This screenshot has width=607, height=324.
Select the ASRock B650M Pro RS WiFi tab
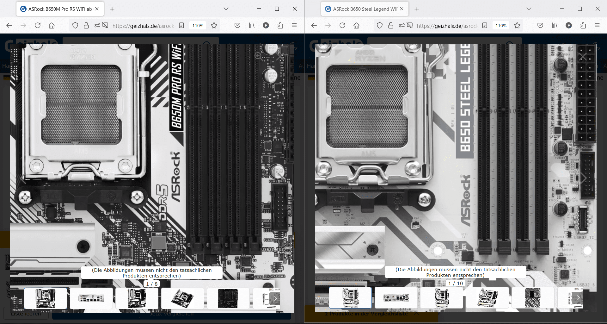click(60, 9)
